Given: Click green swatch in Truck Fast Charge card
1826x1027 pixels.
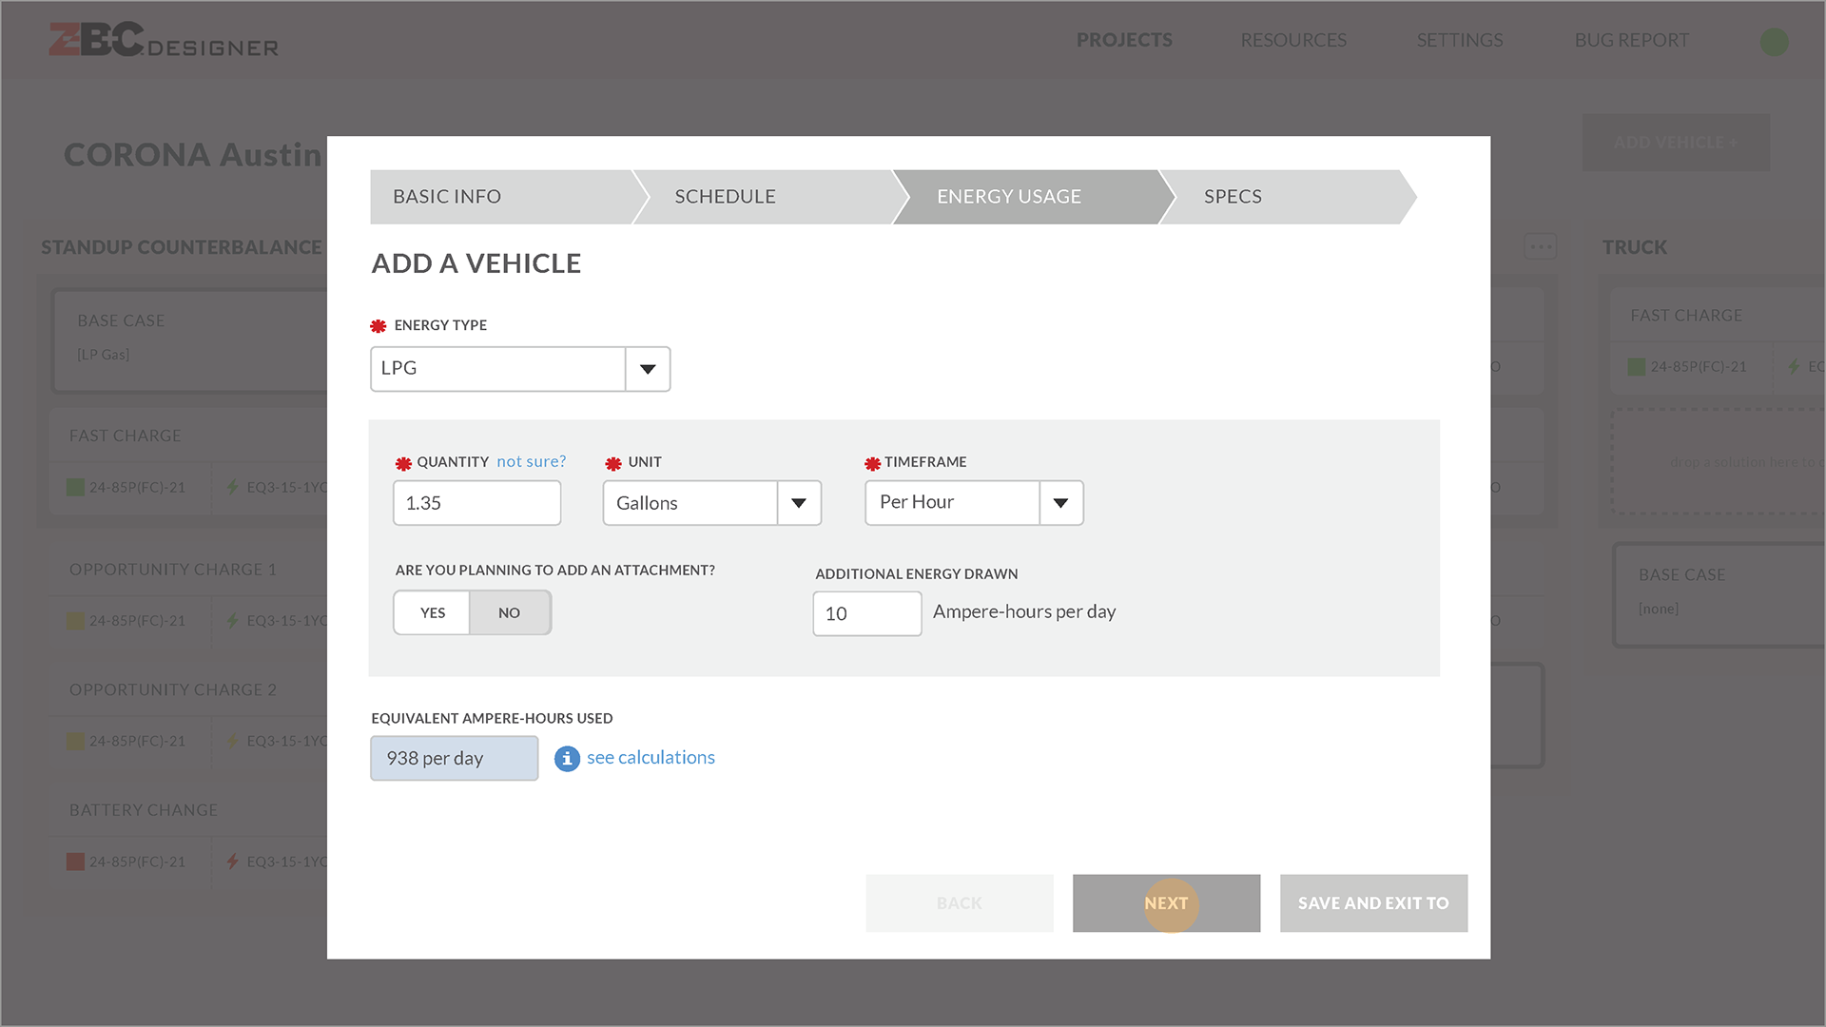Looking at the screenshot, I should (x=1637, y=367).
